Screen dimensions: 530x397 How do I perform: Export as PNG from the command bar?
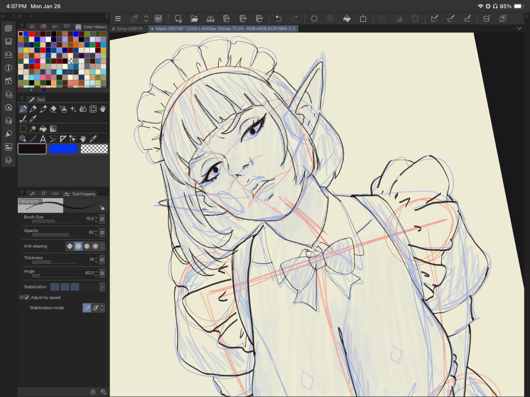click(243, 19)
